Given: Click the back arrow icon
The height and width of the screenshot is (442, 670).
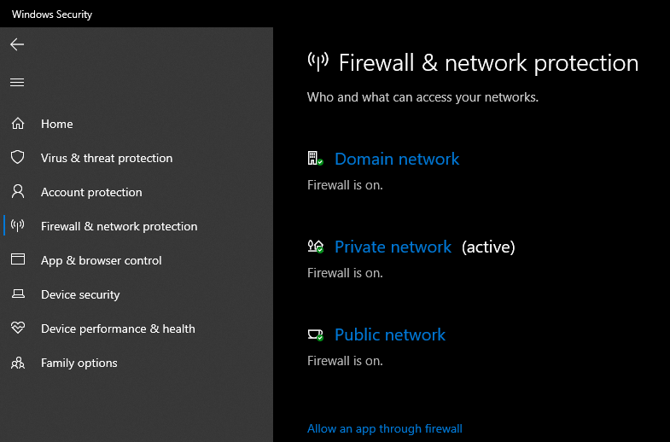Looking at the screenshot, I should click(x=17, y=44).
